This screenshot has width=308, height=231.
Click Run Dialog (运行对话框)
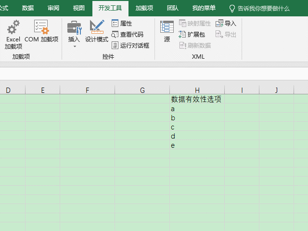(130, 45)
